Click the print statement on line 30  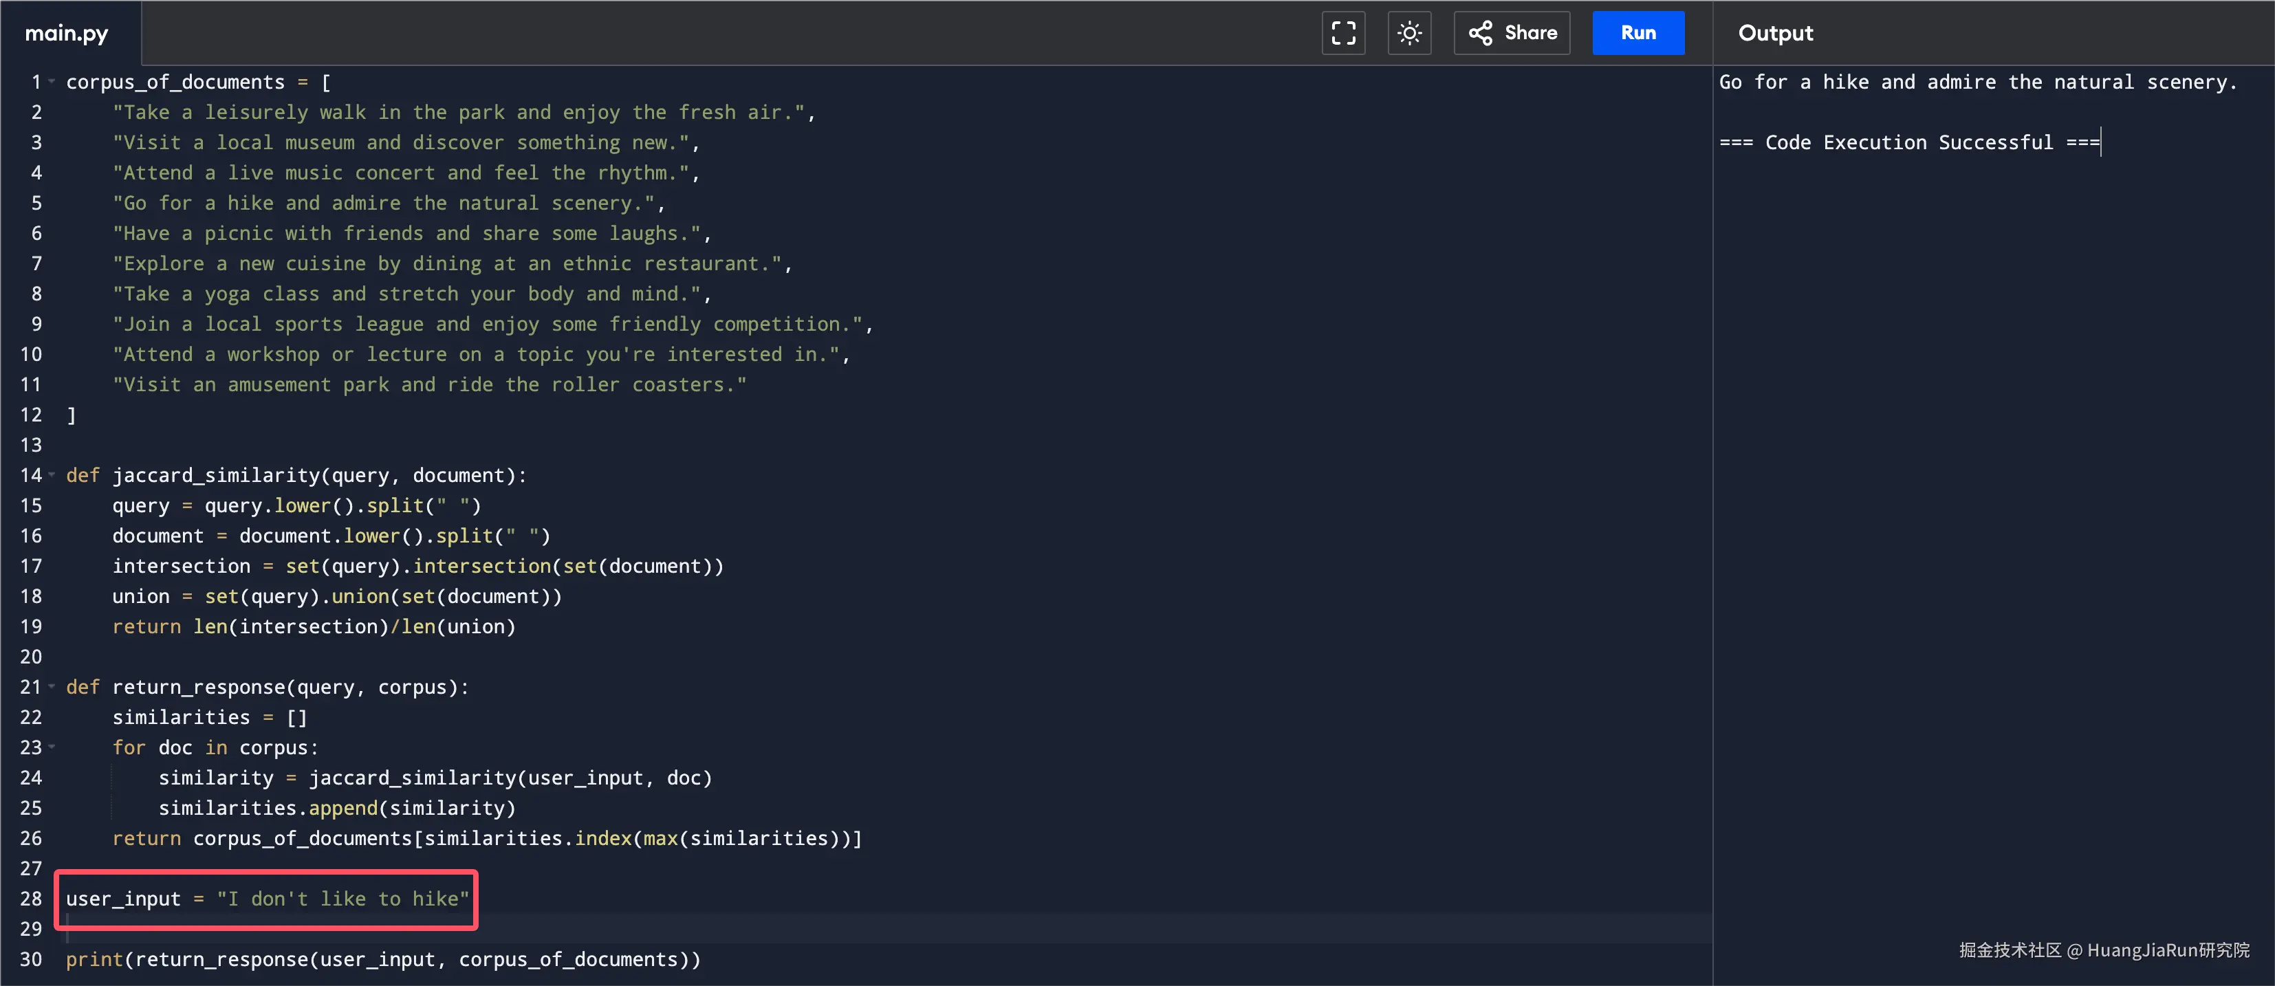coord(382,959)
